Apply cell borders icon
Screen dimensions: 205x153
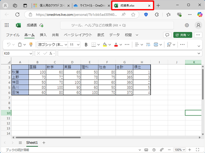(93, 44)
